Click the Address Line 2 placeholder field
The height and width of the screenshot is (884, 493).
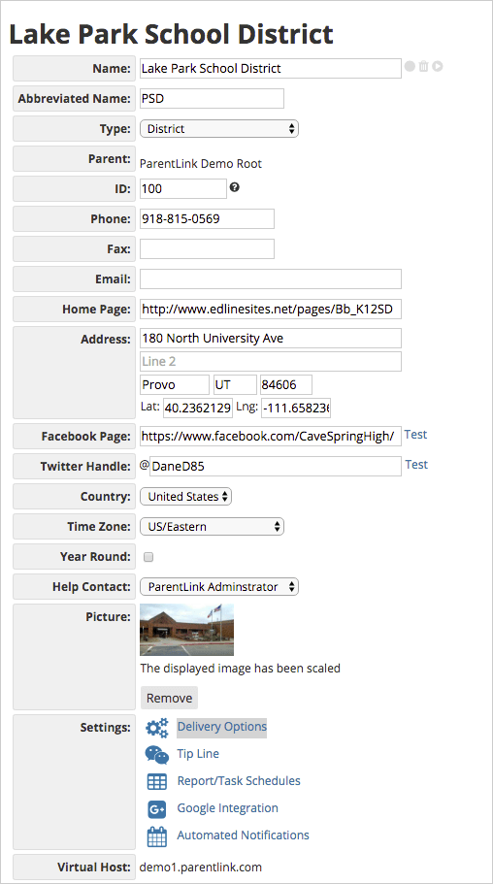coord(271,361)
